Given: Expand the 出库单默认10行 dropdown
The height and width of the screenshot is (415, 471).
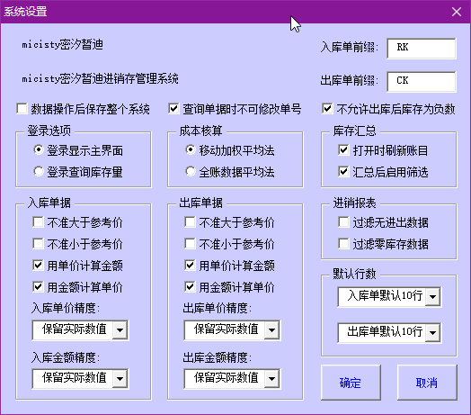Looking at the screenshot, I should 432,332.
